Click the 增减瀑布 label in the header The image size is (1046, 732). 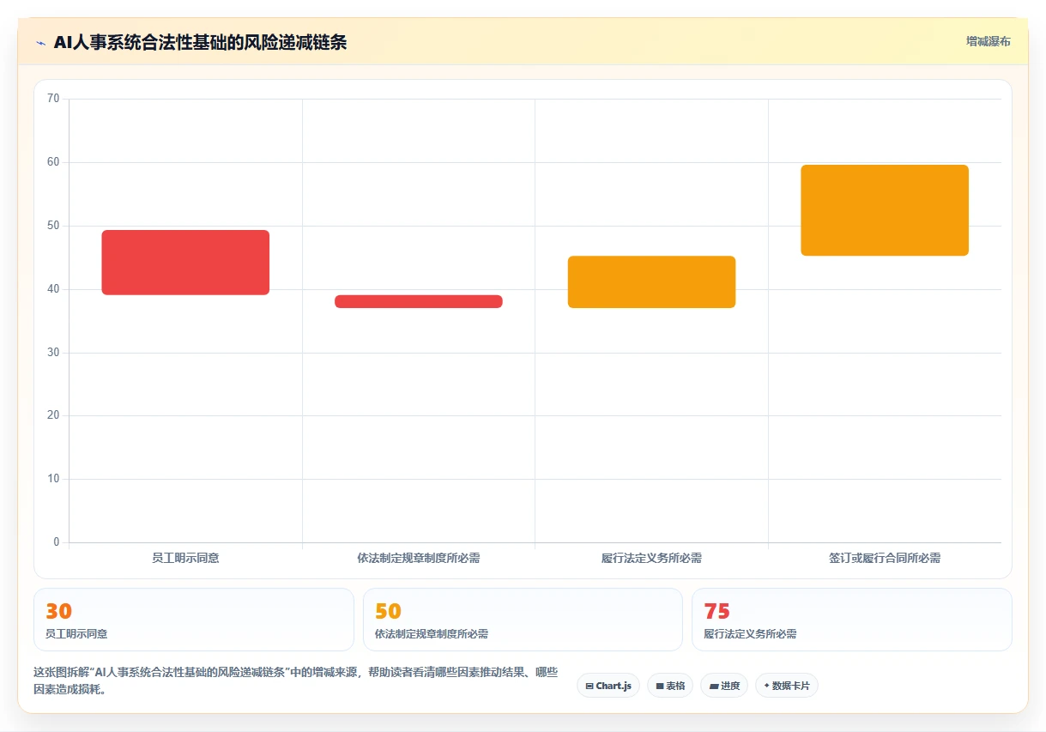click(x=988, y=41)
